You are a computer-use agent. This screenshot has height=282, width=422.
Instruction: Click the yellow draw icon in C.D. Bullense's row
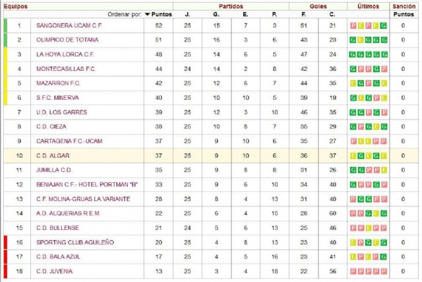369,228
